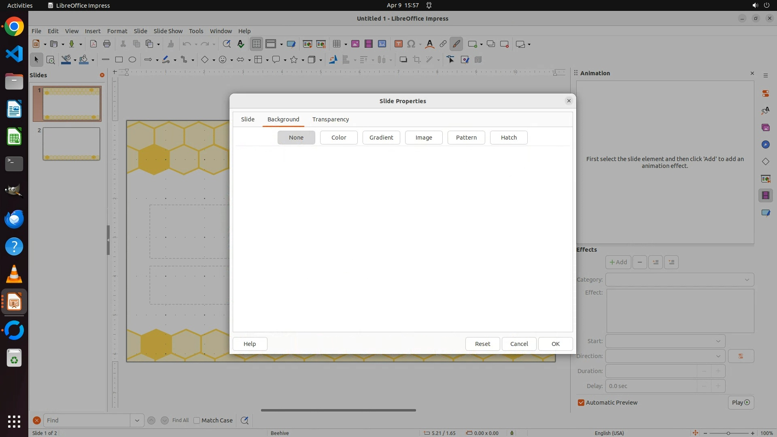The width and height of the screenshot is (777, 437).
Task: Enable the Match Case checkbox
Action: (197, 420)
